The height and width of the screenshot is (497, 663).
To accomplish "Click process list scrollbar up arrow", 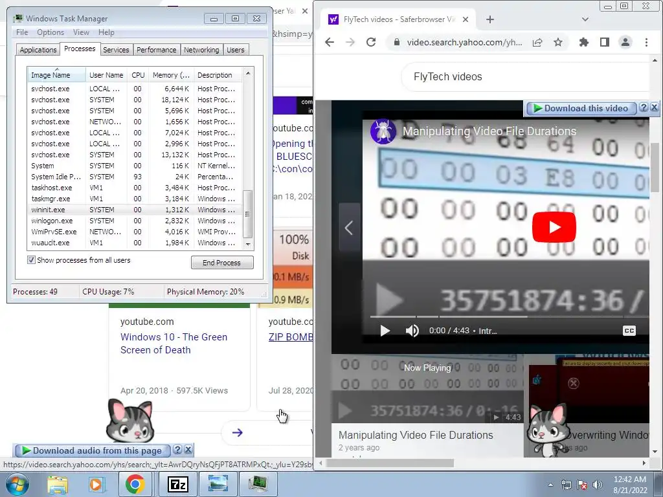I will click(x=248, y=73).
